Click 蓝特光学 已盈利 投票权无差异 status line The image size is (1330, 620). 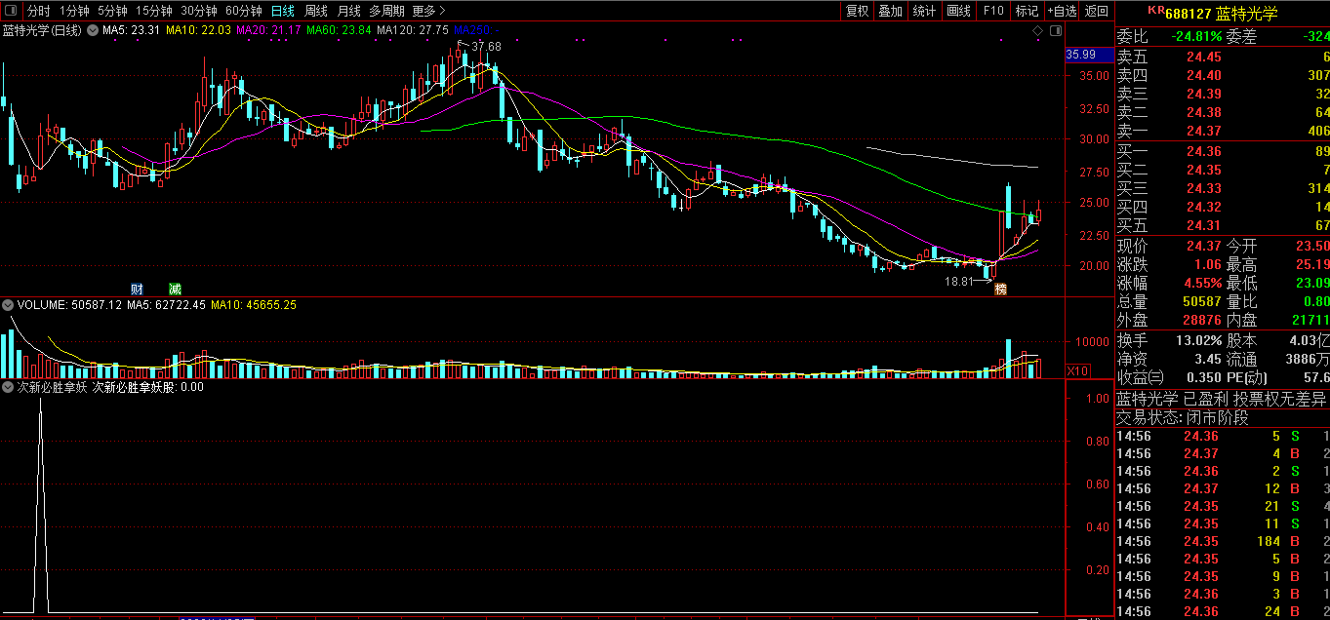[1221, 399]
